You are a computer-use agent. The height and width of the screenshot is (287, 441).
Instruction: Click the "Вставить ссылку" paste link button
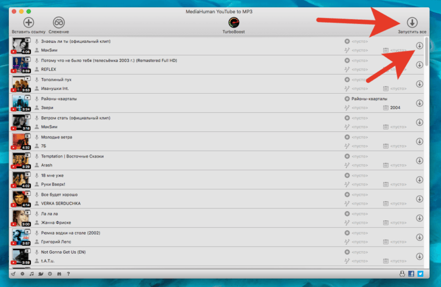click(x=28, y=25)
